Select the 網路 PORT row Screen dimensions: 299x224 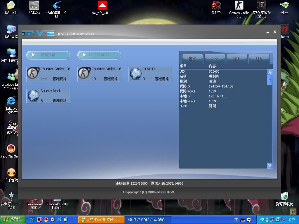click(223, 91)
